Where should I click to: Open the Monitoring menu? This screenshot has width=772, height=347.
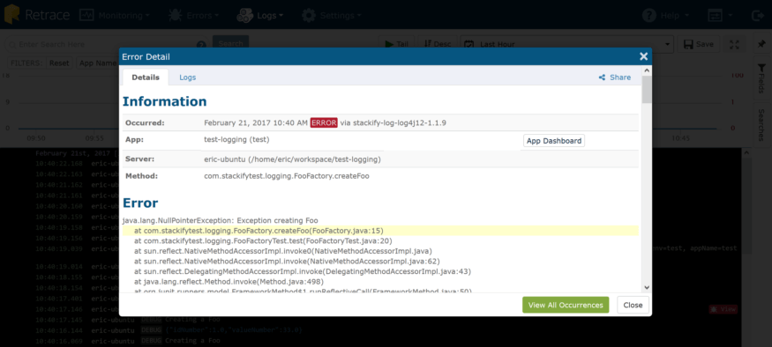point(115,15)
